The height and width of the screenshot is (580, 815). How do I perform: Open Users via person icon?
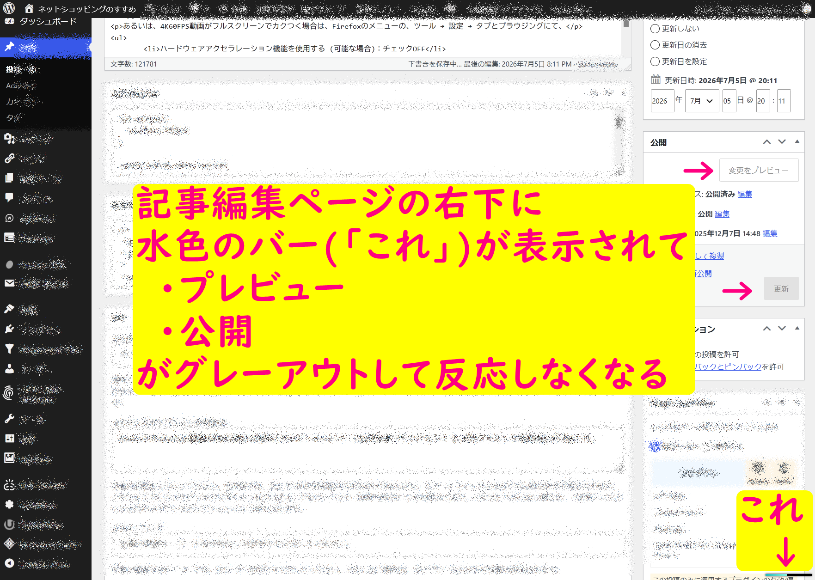tap(9, 368)
